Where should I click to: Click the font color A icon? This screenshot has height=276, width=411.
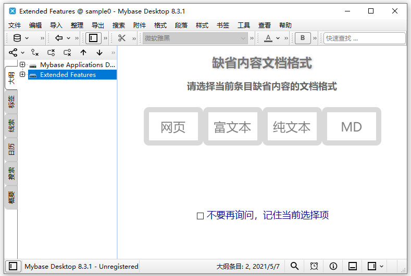tap(268, 38)
